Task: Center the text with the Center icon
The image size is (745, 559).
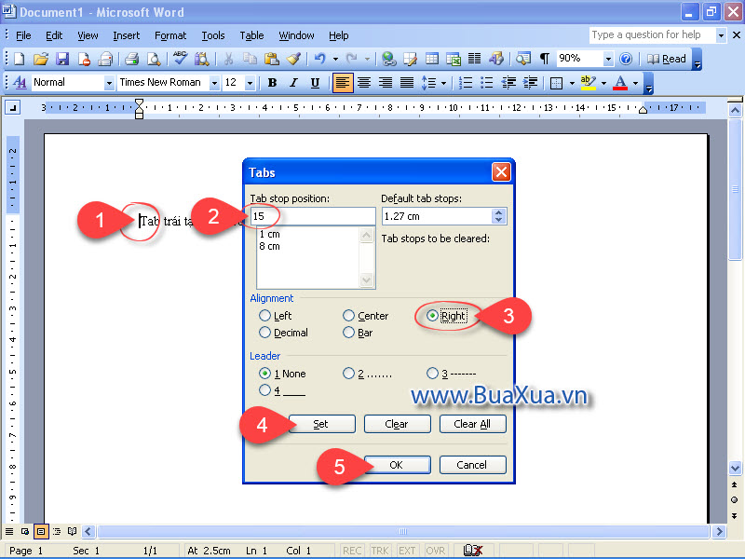Action: click(364, 83)
